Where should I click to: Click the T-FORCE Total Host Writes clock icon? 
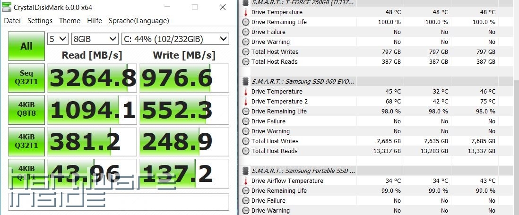click(x=245, y=52)
